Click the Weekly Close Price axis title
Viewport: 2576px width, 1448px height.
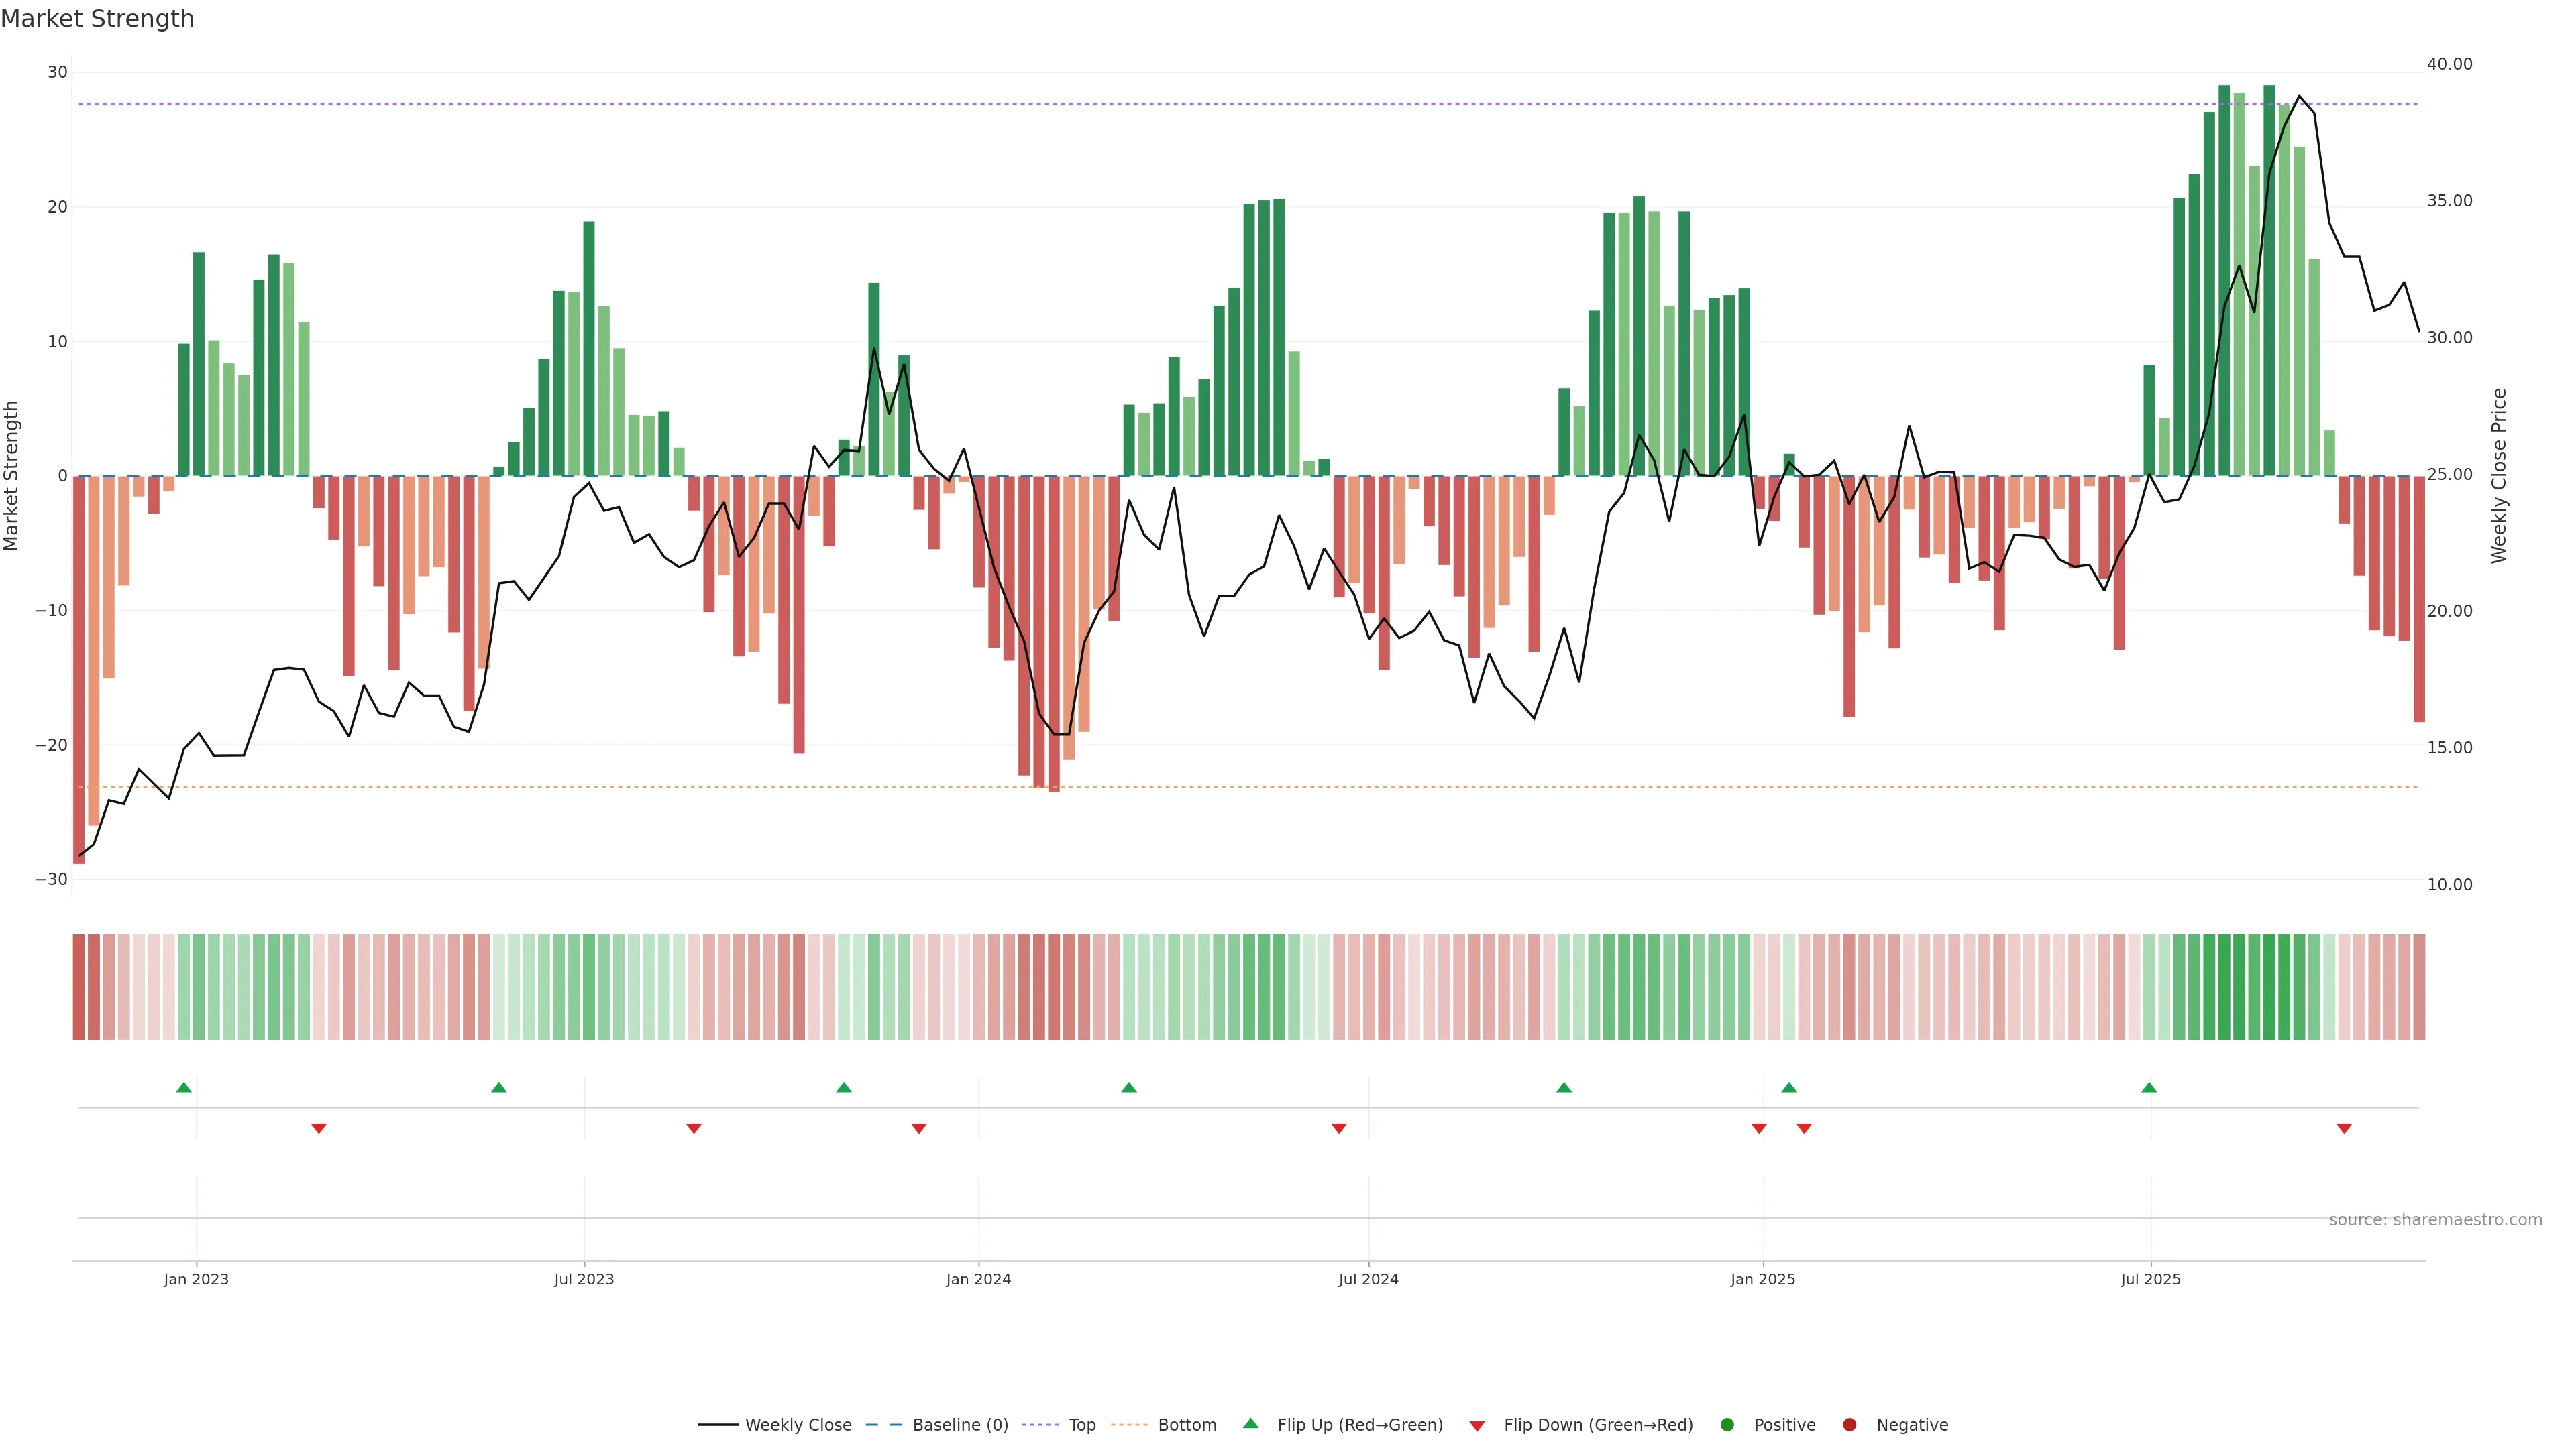pos(2499,476)
